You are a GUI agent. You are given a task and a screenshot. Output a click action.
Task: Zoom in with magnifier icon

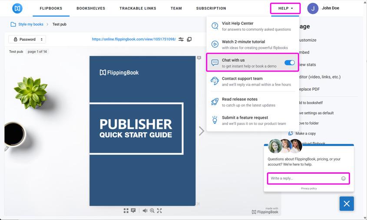(152, 210)
